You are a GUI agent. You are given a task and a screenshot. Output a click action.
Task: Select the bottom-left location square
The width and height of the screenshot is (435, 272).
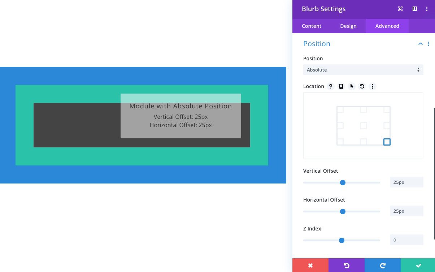pos(340,142)
